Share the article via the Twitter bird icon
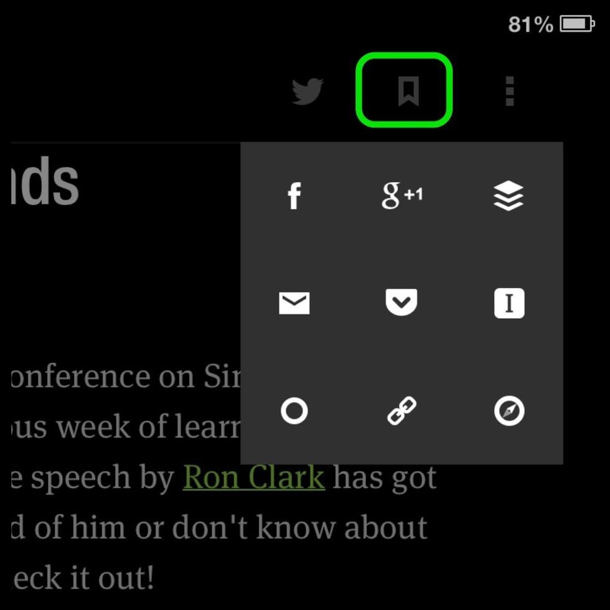This screenshot has height=610, width=610. pyautogui.click(x=307, y=91)
